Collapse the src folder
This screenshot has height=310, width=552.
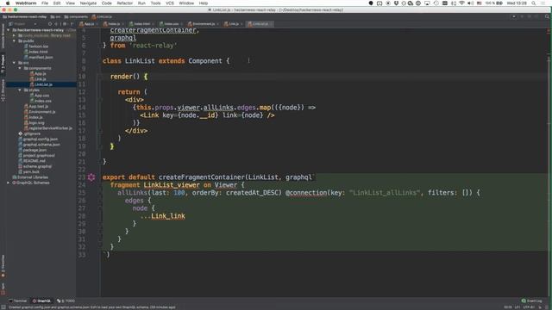click(14, 63)
